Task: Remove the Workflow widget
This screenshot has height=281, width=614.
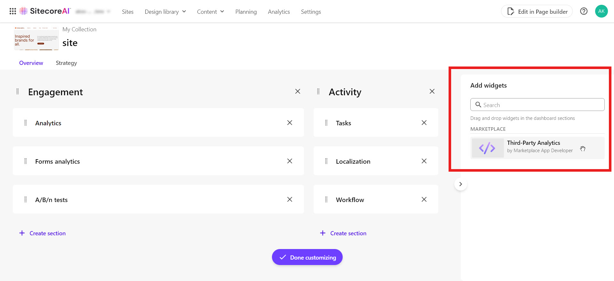Action: tap(424, 199)
